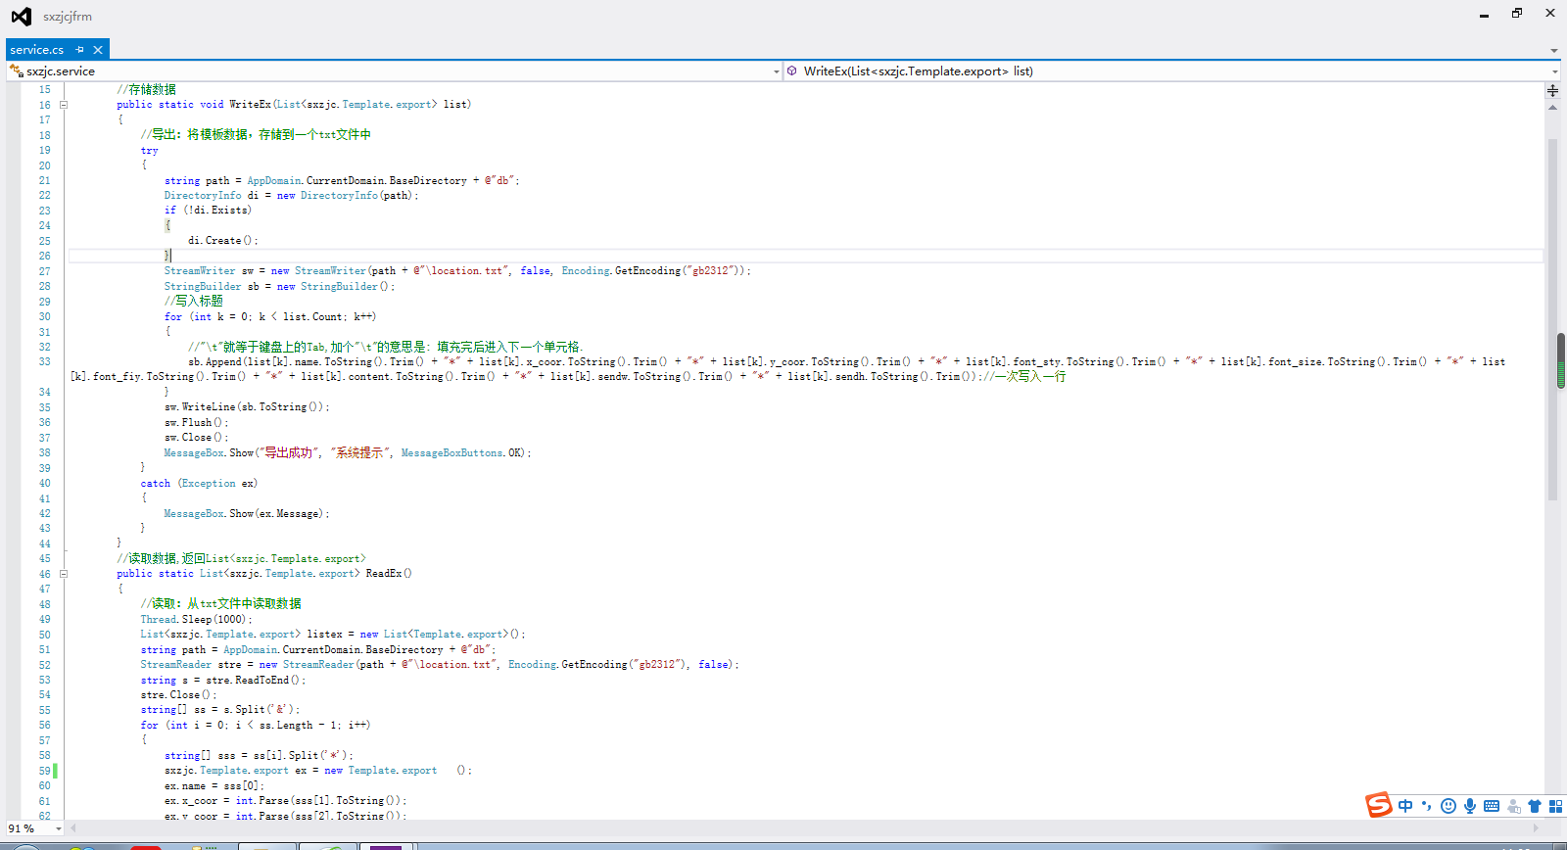Viewport: 1567px width, 850px height.
Task: Open the active documents list arrow
Action: pos(1554,50)
